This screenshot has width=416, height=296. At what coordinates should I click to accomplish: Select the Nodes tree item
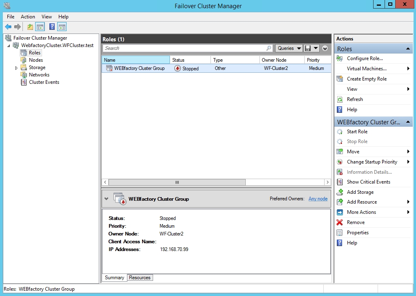36,60
